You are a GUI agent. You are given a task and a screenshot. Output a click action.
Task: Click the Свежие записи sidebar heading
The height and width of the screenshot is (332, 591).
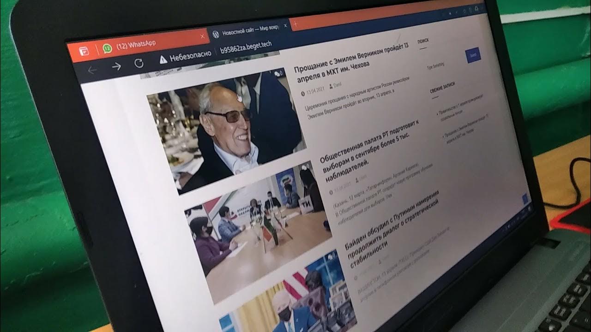point(442,87)
